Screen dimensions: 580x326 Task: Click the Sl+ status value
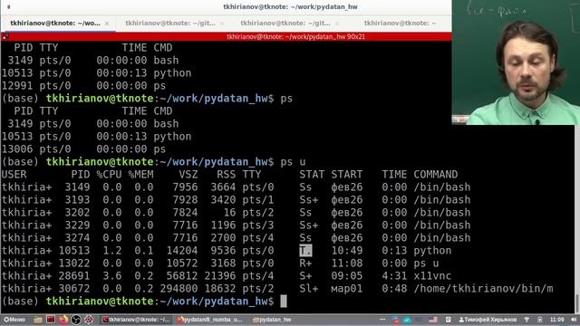[x=309, y=288]
